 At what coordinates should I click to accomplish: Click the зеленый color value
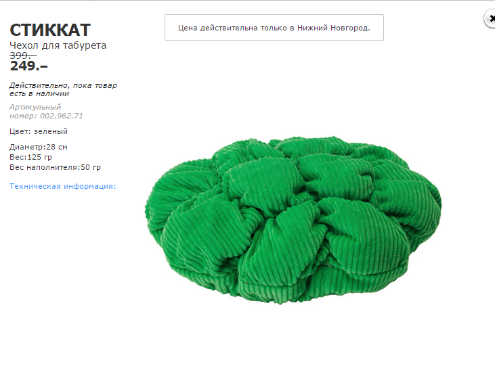[x=51, y=131]
